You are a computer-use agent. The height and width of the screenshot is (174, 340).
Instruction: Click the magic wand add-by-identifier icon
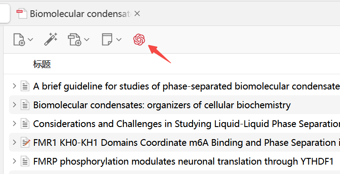(51, 39)
